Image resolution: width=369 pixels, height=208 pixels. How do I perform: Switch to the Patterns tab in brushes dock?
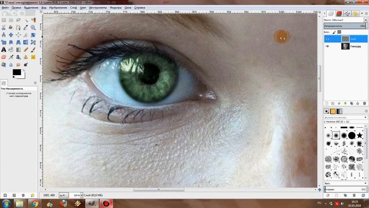333,112
